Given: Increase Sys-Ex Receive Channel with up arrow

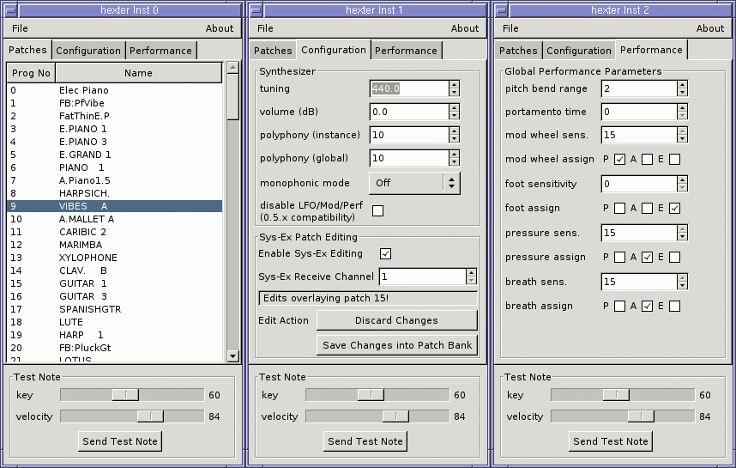Looking at the screenshot, I should [x=471, y=273].
